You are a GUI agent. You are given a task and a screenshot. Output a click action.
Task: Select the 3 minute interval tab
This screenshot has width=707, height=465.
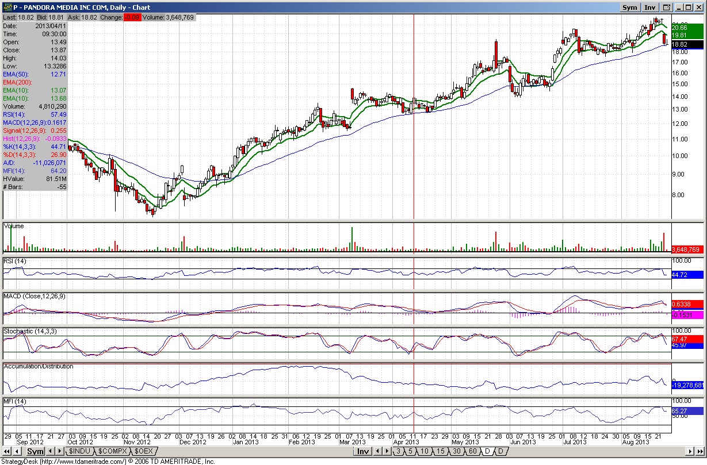(x=398, y=451)
